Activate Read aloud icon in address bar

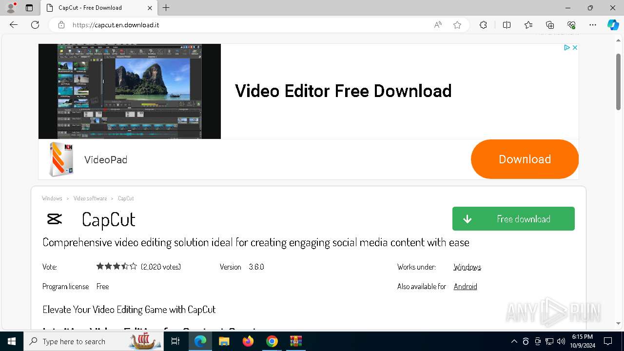coord(438,25)
